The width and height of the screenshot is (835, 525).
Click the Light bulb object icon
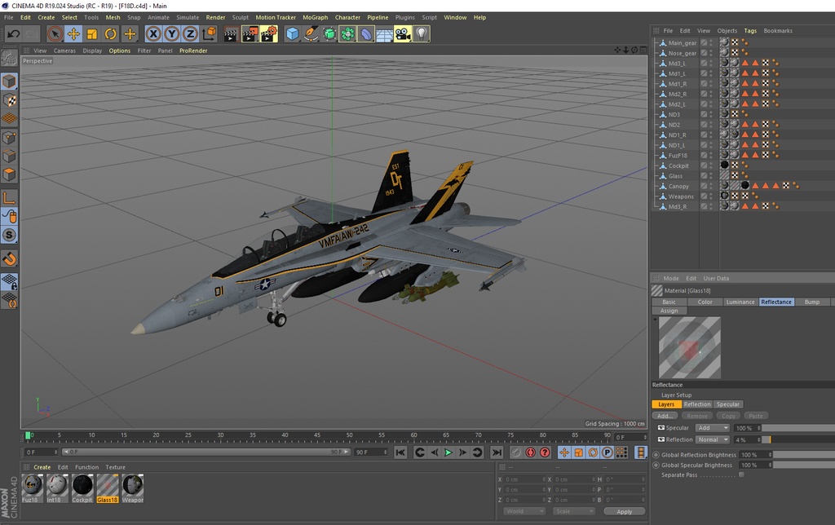[421, 33]
